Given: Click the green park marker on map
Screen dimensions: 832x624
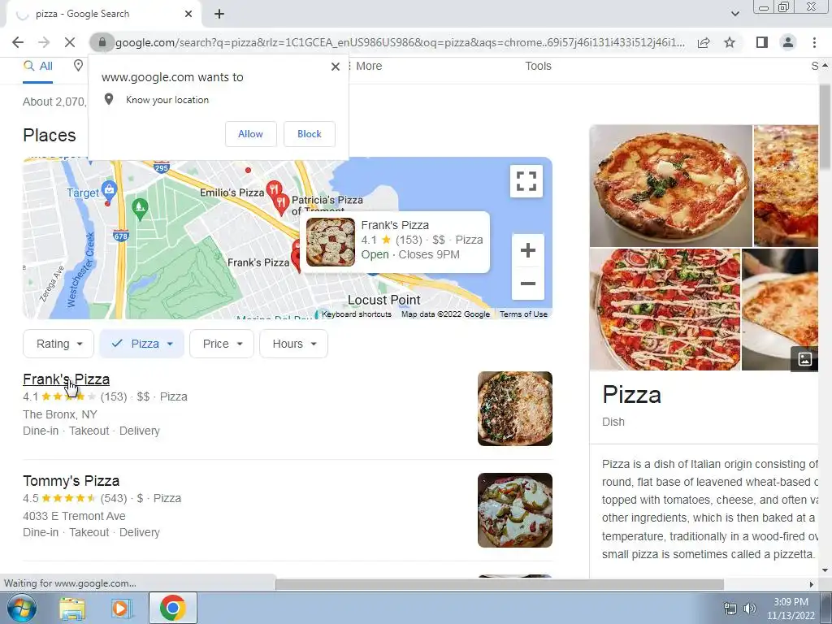Looking at the screenshot, I should [140, 208].
